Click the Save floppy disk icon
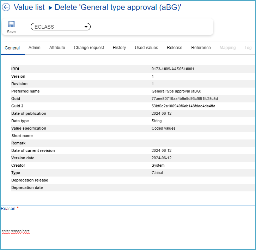The width and height of the screenshot is (256, 250). pos(11,24)
